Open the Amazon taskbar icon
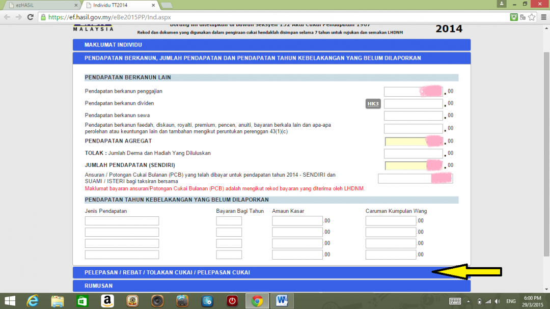550x309 pixels. point(107,301)
